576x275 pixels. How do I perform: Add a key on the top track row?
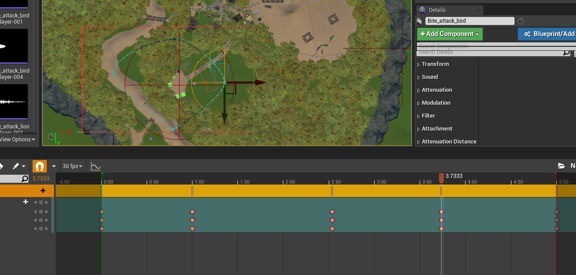(x=41, y=202)
